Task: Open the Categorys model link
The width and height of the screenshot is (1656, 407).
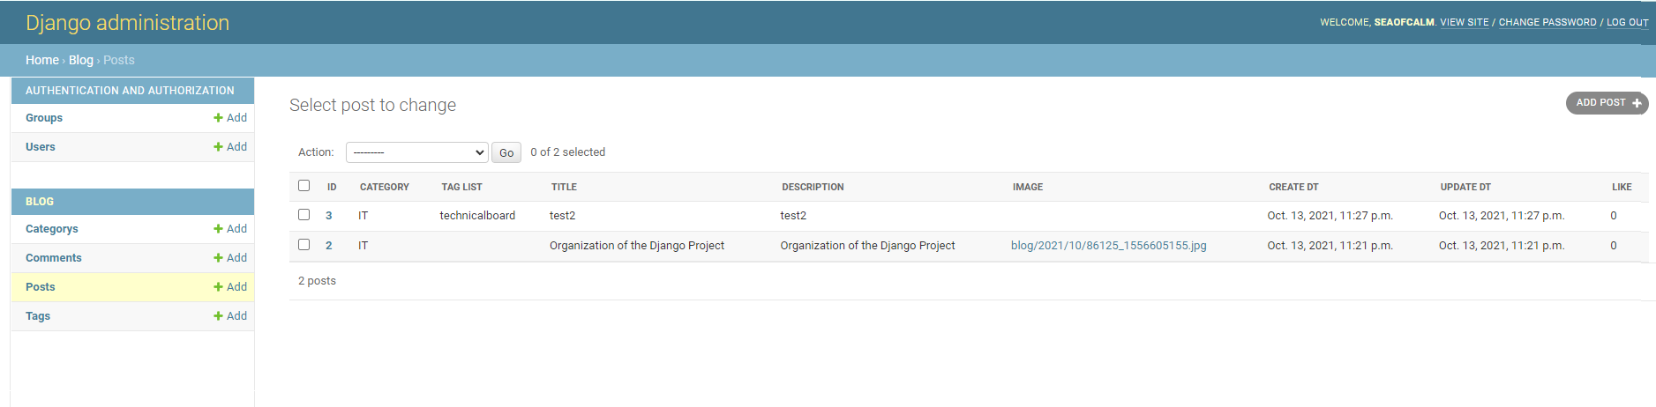Action: coord(52,229)
